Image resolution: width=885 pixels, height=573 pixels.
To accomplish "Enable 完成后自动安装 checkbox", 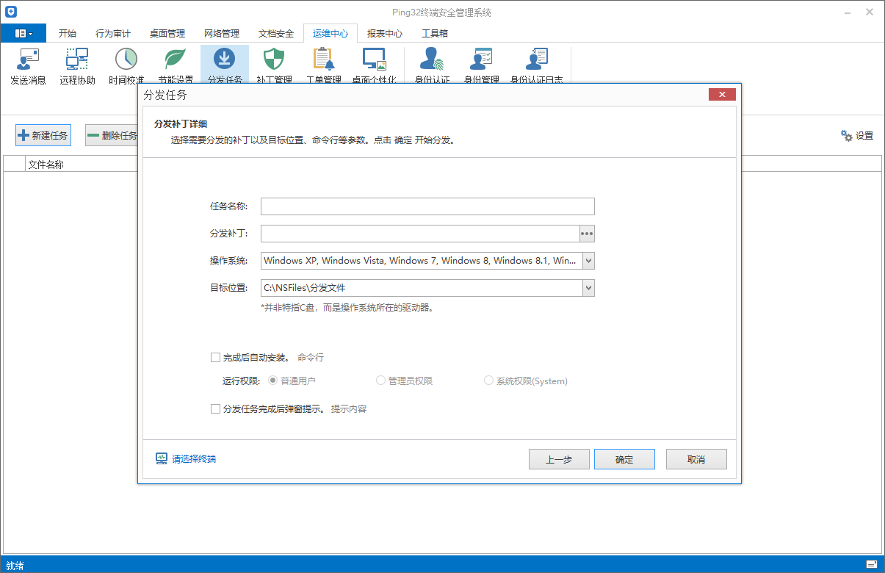I will (x=215, y=358).
